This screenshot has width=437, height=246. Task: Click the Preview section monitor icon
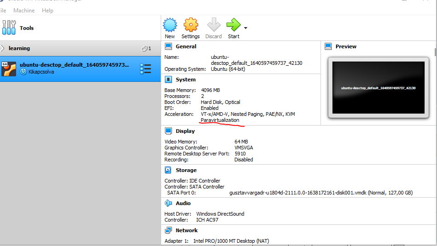coord(328,46)
